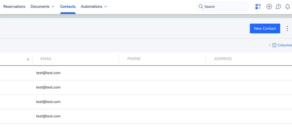Open the notifications bell

click(x=288, y=7)
